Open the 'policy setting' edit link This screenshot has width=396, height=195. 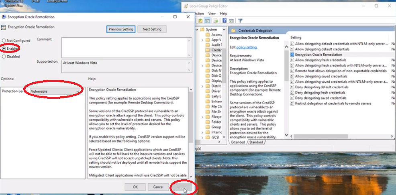pos(247,47)
